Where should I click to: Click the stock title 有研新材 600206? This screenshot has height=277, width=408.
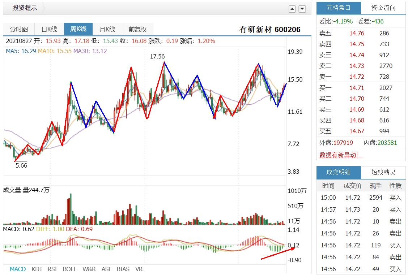tap(270, 30)
